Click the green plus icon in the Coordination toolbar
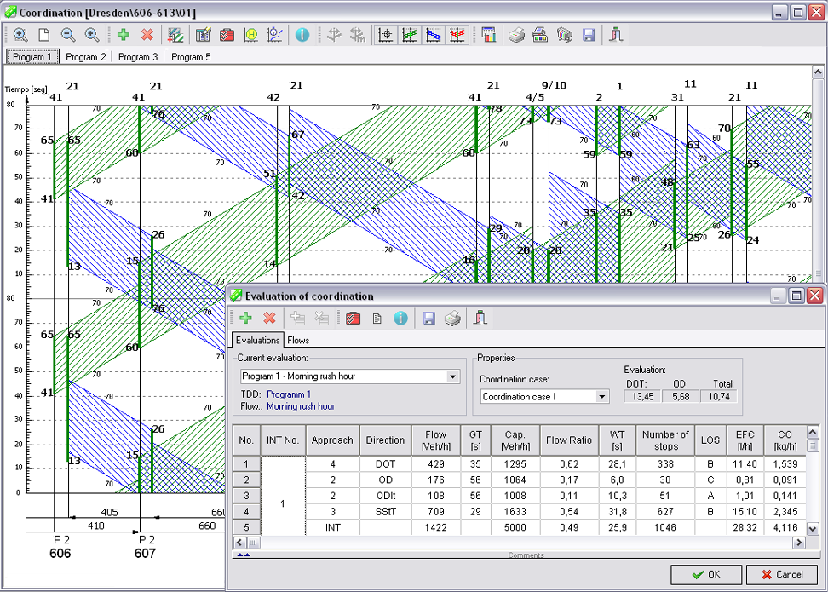 [x=124, y=35]
